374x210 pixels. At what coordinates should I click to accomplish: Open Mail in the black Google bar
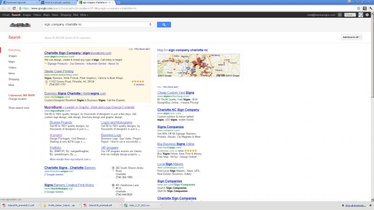tap(76, 15)
